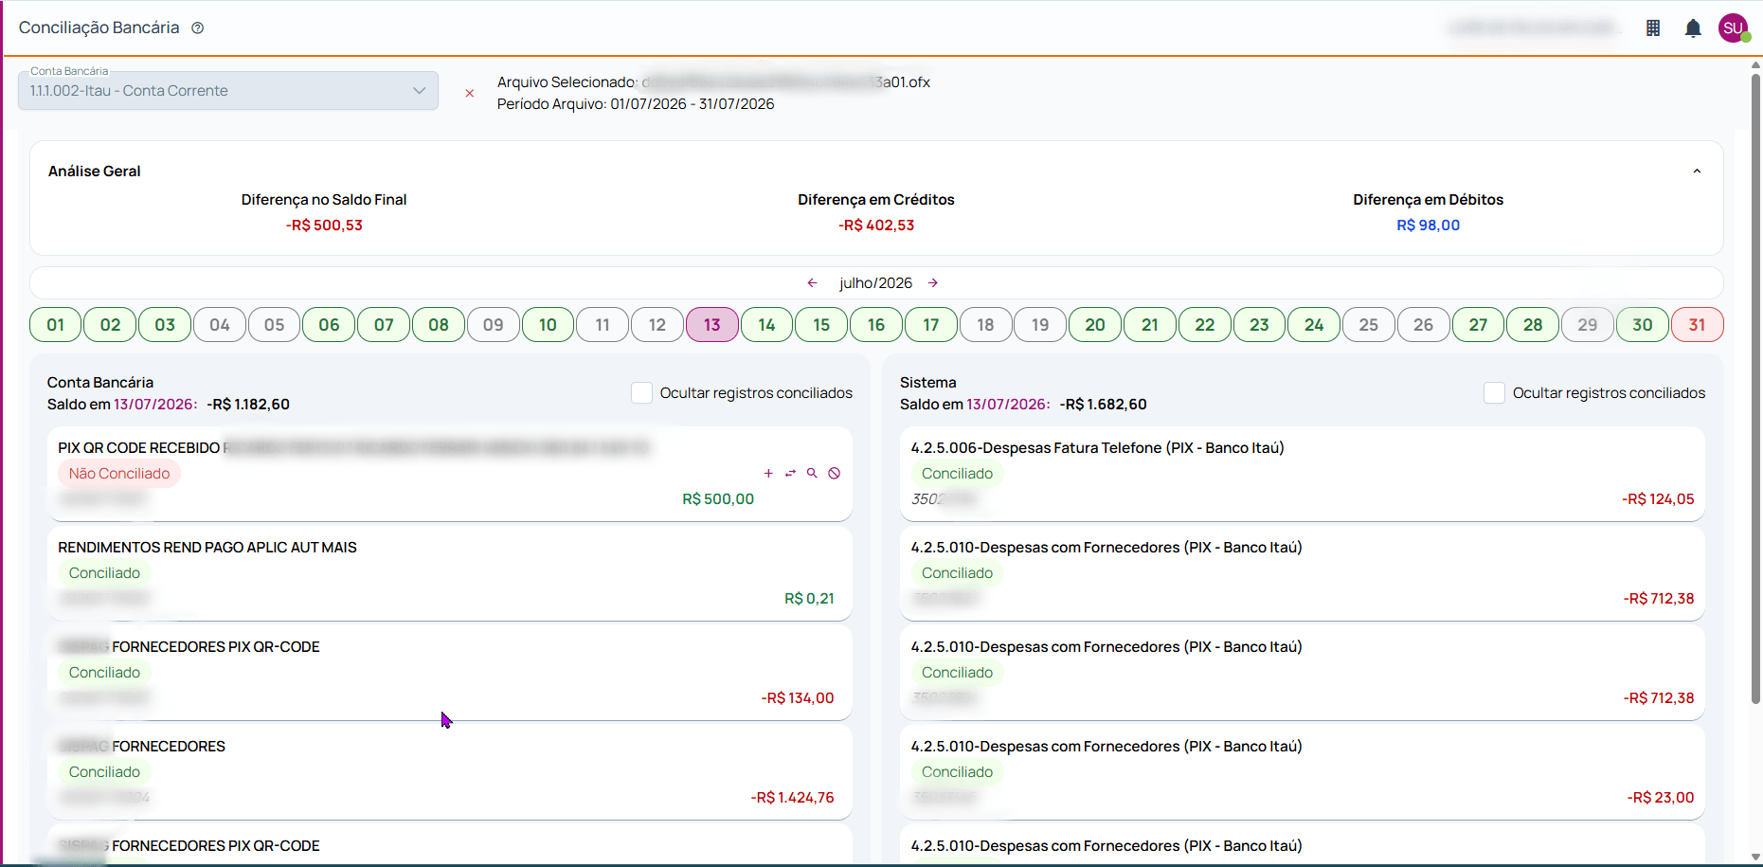Open the apps grid icon in header
The height and width of the screenshot is (867, 1763).
click(x=1653, y=28)
